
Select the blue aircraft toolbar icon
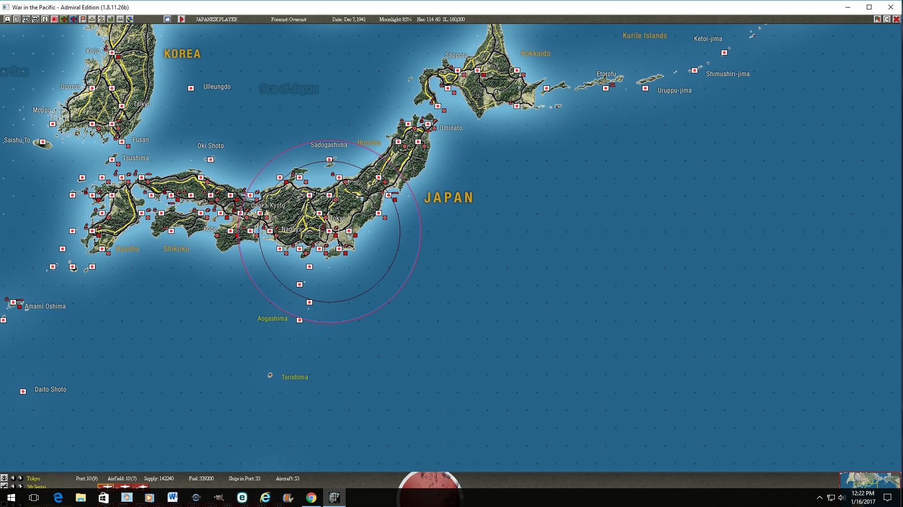[x=73, y=19]
